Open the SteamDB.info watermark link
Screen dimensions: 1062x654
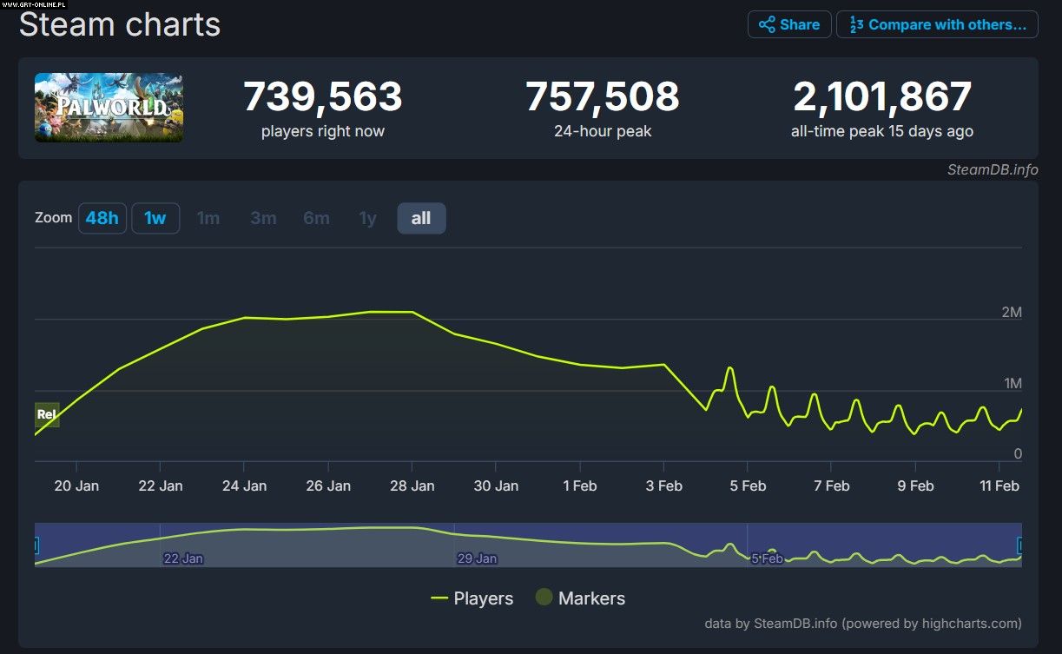pos(992,169)
